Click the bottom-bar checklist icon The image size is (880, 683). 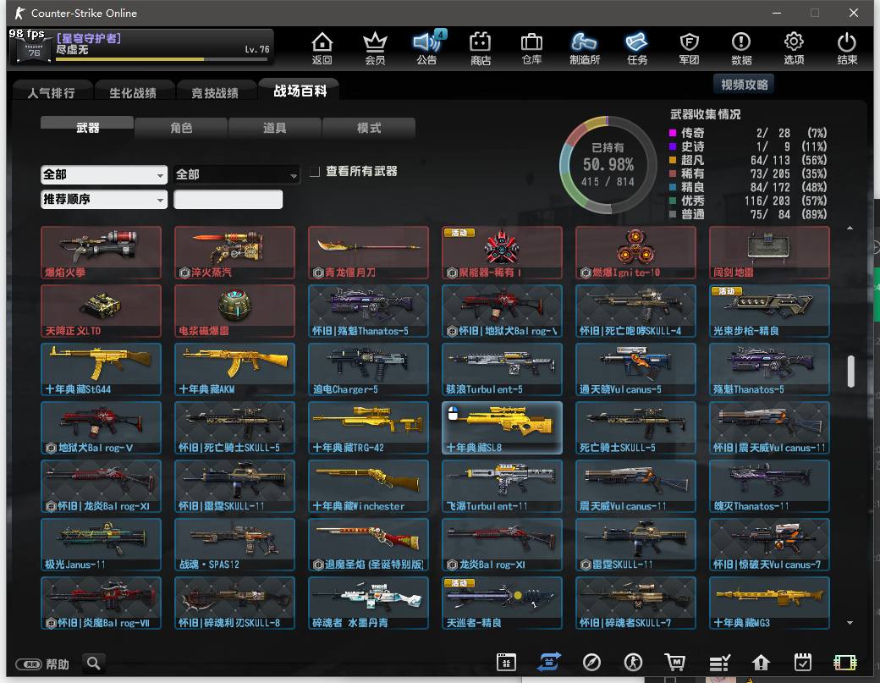719,663
